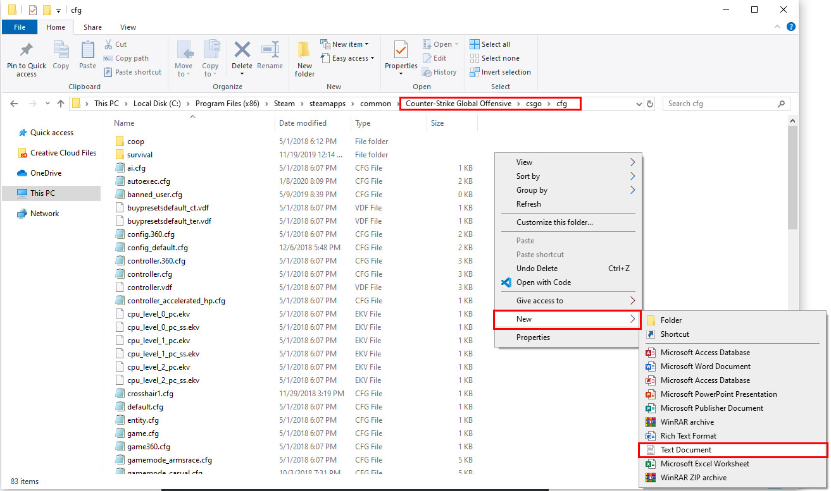The height and width of the screenshot is (491, 831).
Task: Sort files by the Type column header
Action: (363, 123)
